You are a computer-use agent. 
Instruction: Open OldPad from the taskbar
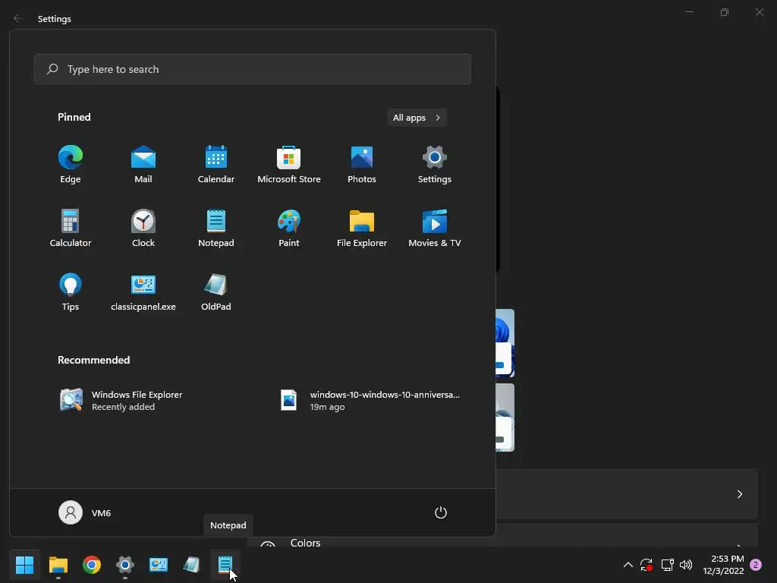tap(192, 565)
